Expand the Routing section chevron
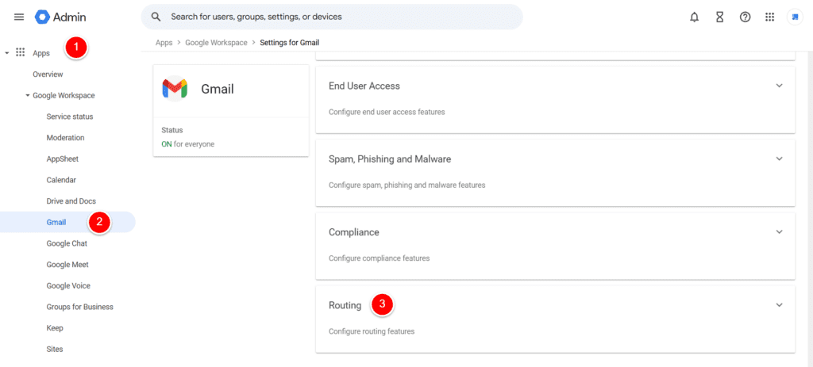The height and width of the screenshot is (367, 813). coord(779,305)
